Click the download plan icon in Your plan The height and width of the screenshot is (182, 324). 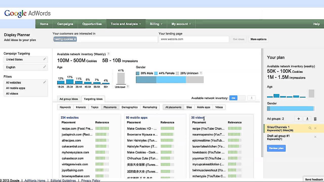point(307,119)
